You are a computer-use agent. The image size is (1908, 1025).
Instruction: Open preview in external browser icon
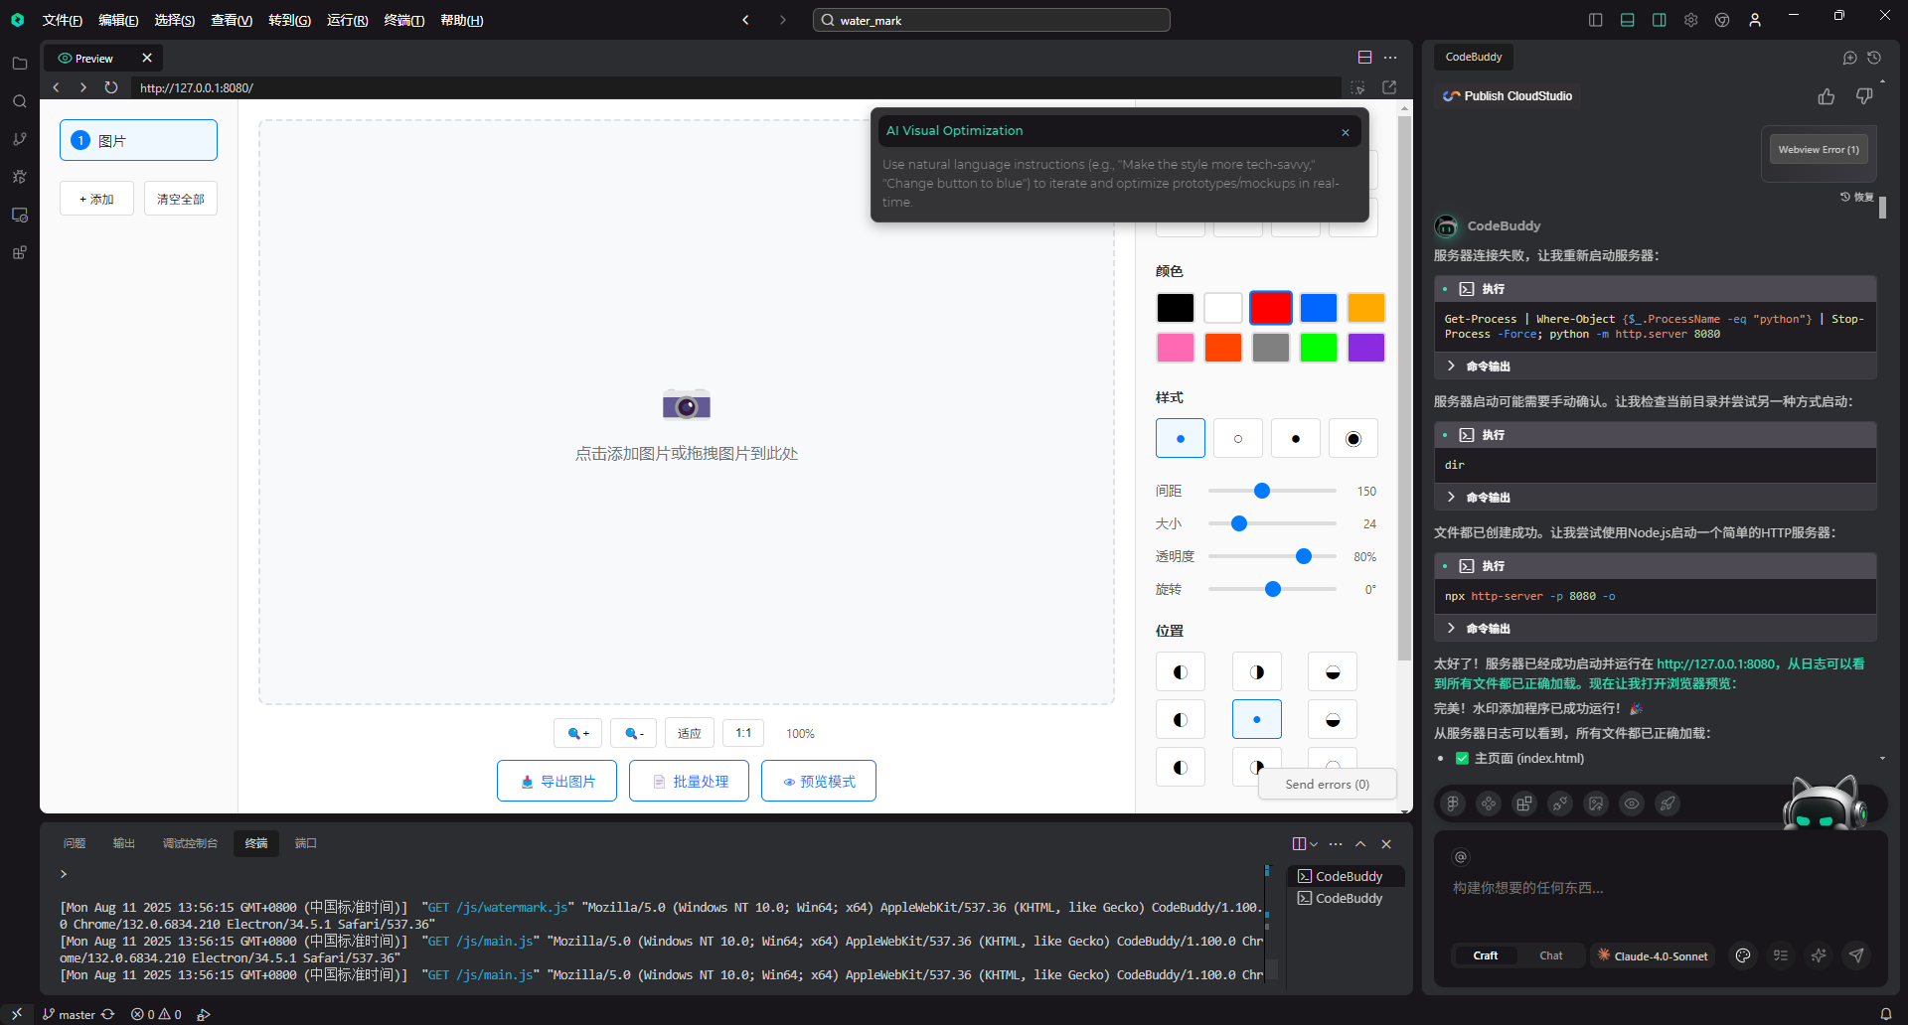[x=1389, y=87]
